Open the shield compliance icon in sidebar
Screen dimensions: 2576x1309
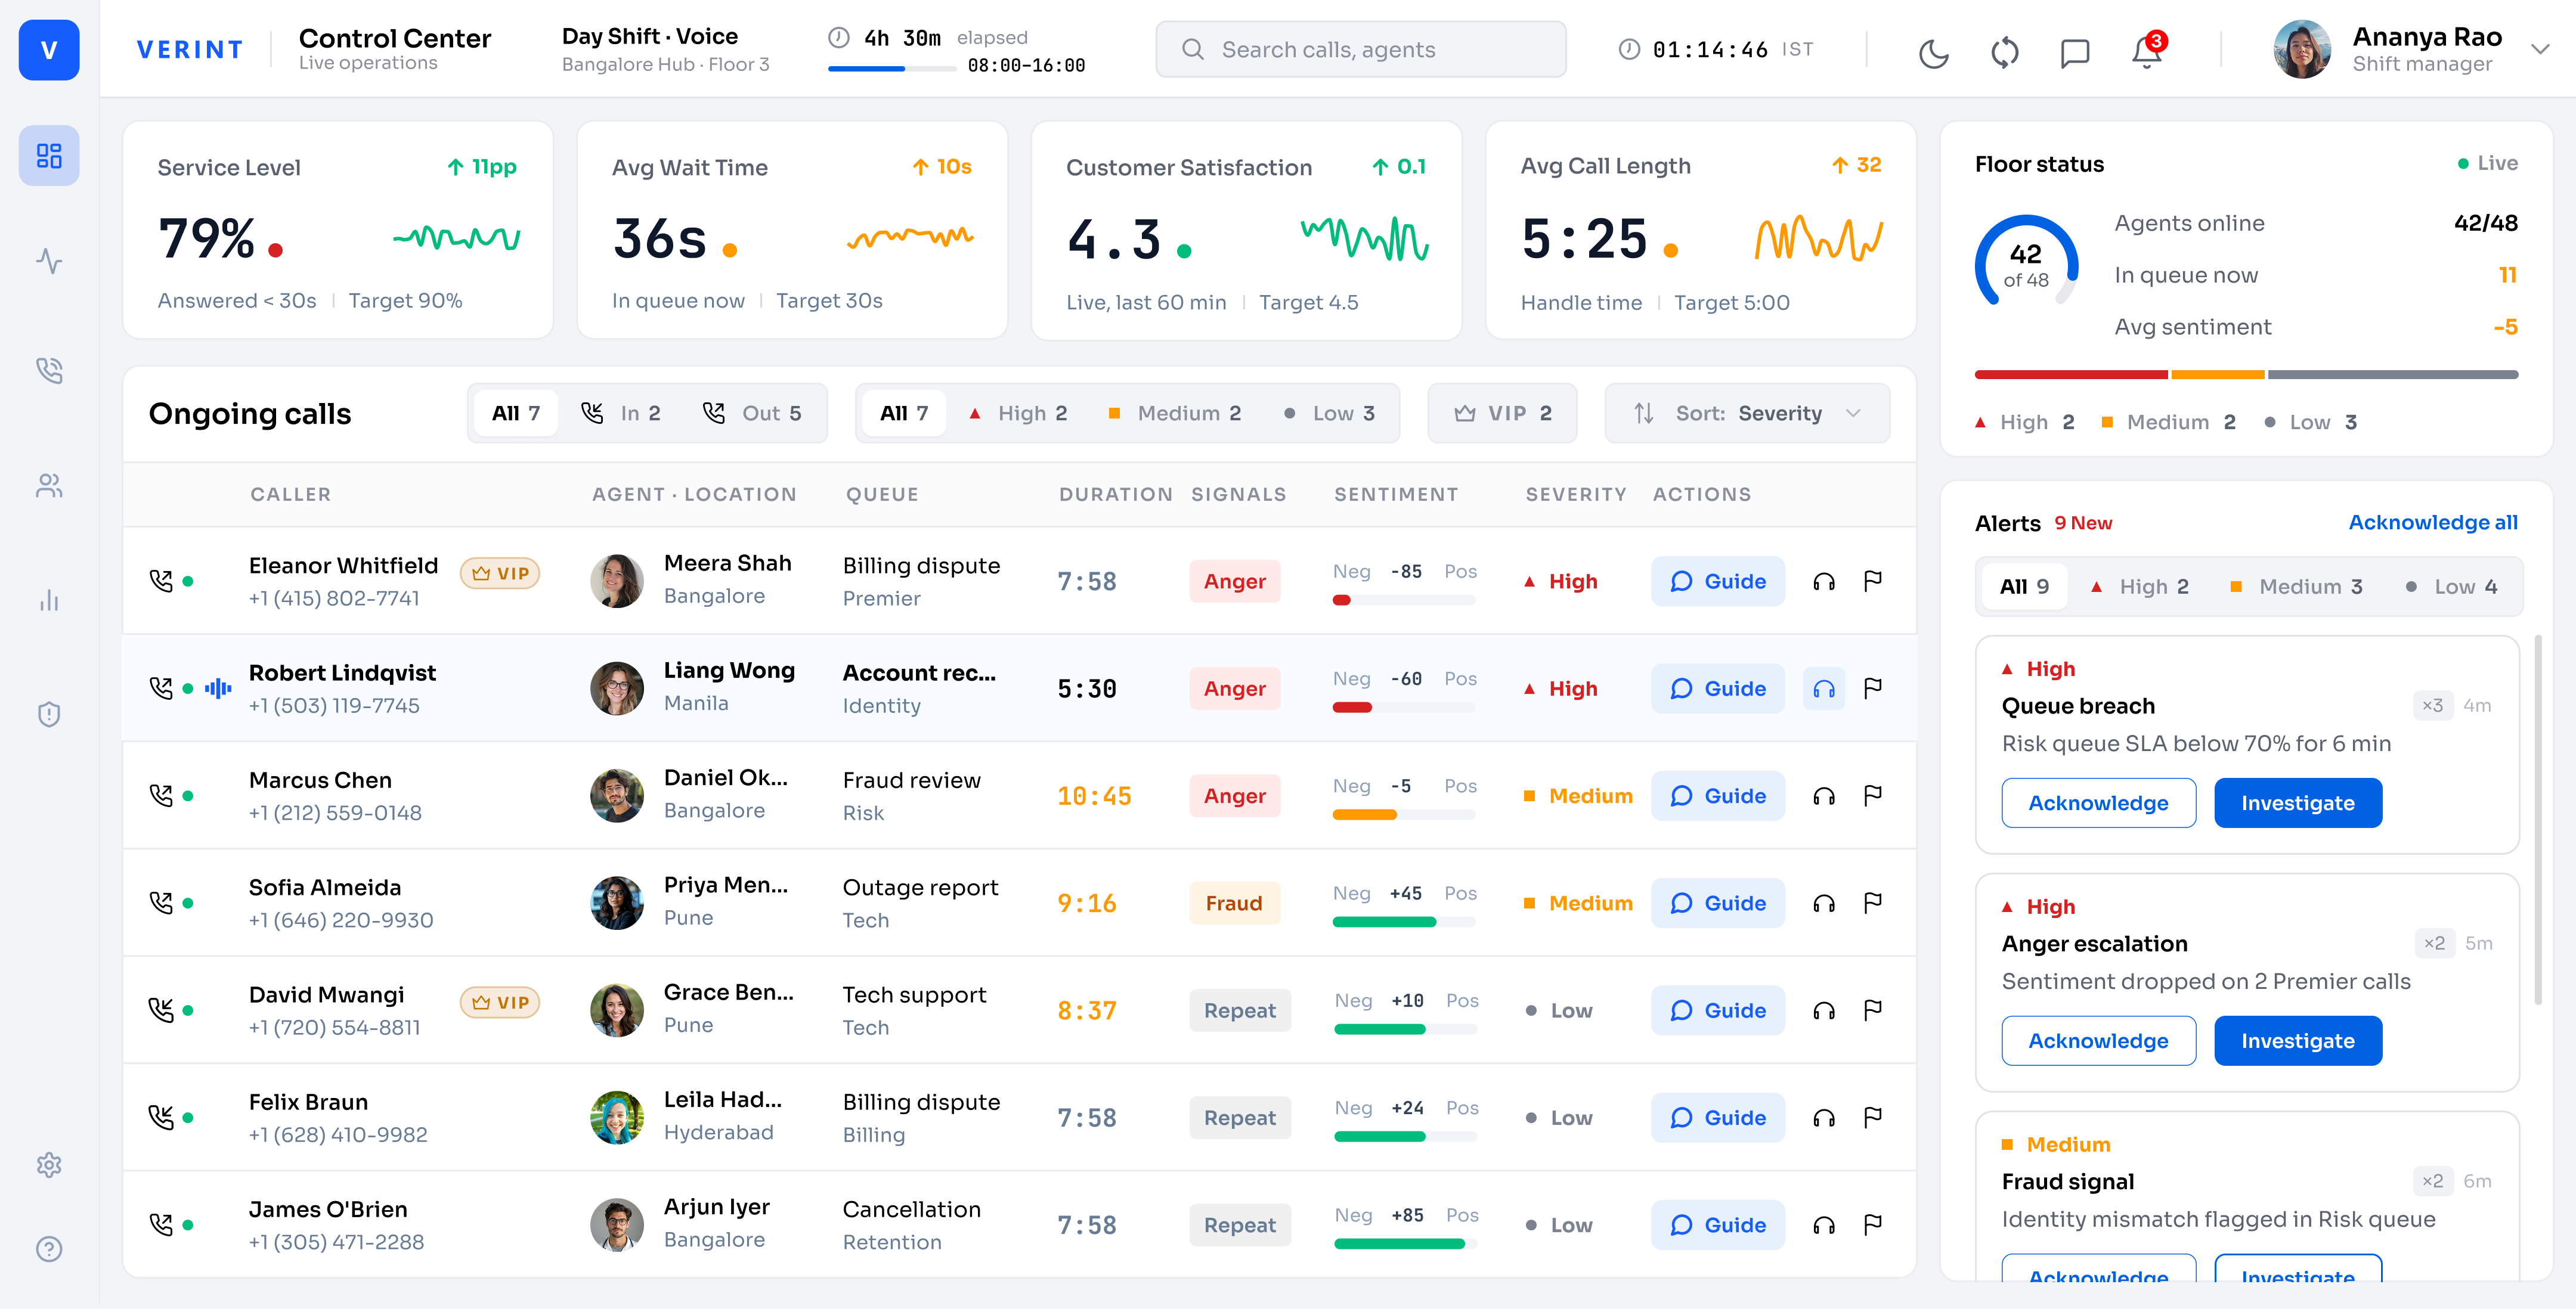[49, 714]
